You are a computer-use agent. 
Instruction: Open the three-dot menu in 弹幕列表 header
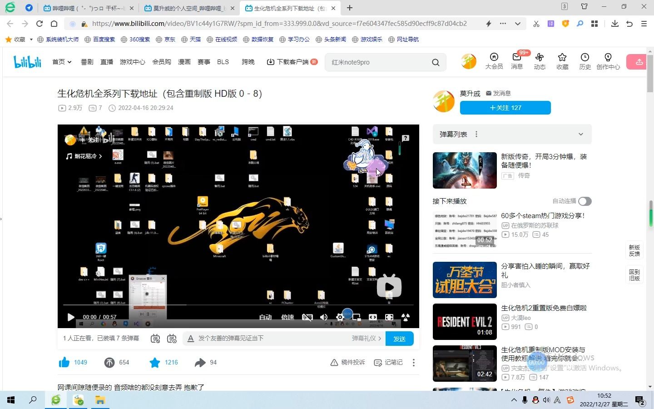click(476, 134)
